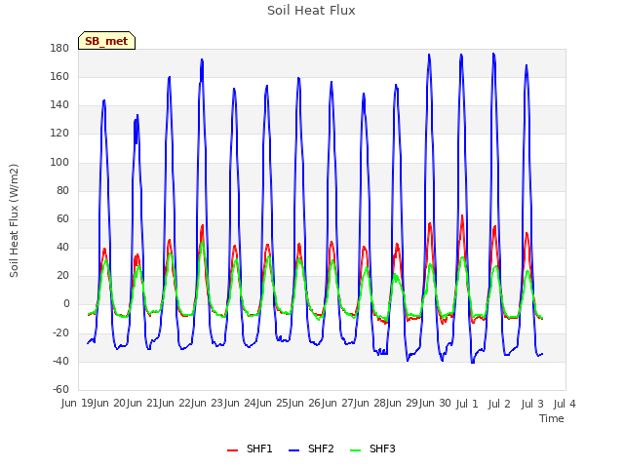
Task: Click the -20 y-axis tick label
Action: pos(60,332)
